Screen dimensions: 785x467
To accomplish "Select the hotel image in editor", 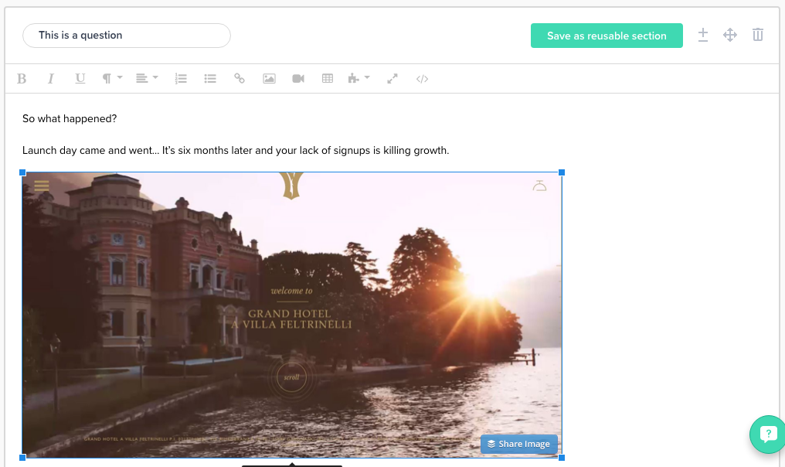I will (292, 315).
